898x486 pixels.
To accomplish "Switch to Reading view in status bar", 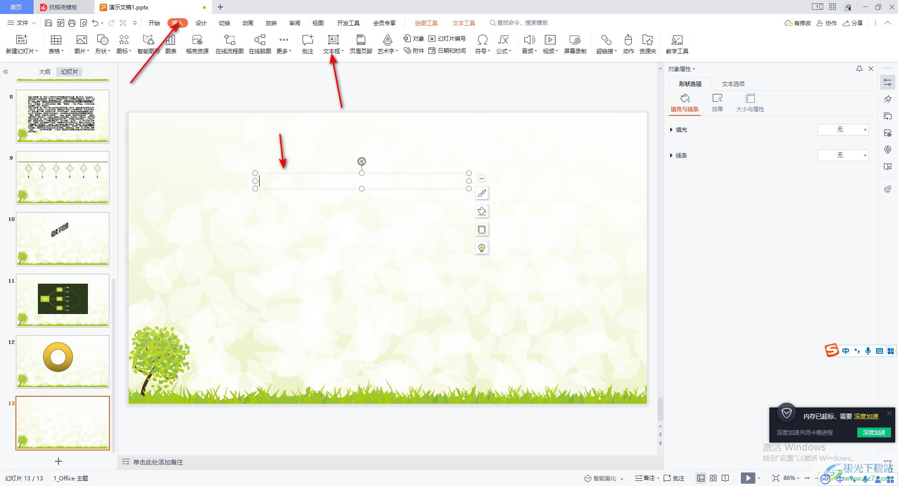I will 725,478.
